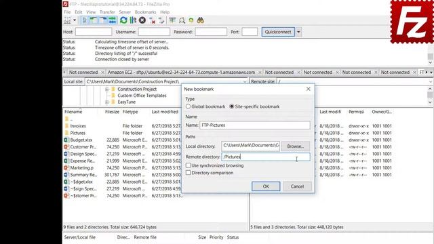Switch to the Amazon EC2 connection tab
The image size is (434, 244).
[x=181, y=73]
